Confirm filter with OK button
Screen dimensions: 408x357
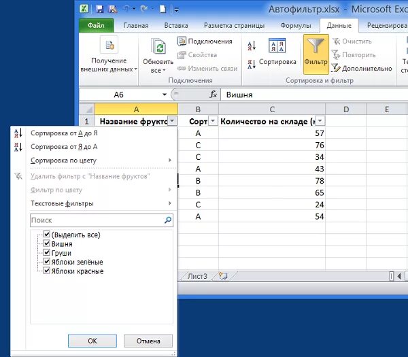coord(92,341)
